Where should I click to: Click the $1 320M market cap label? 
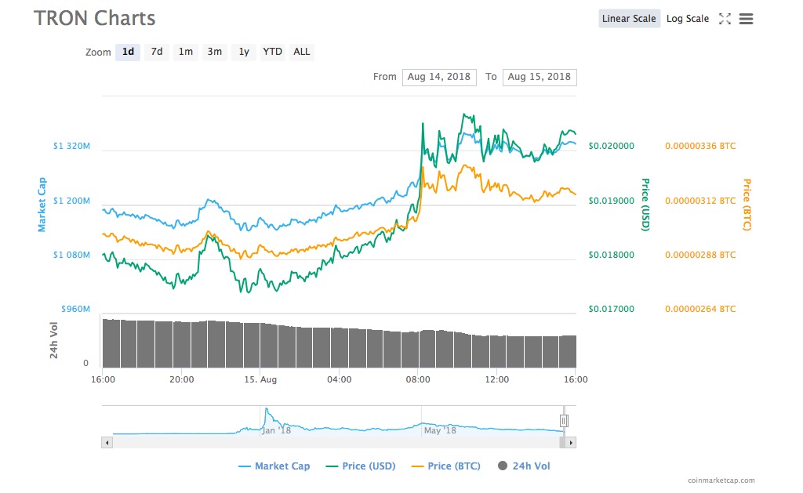71,146
